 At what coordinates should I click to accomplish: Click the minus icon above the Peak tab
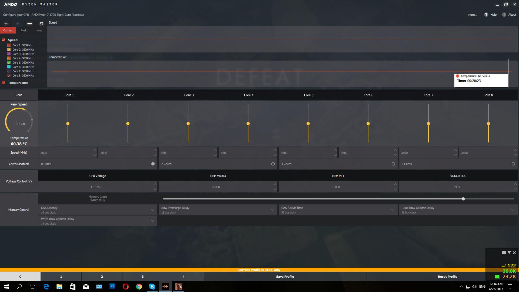click(x=30, y=24)
